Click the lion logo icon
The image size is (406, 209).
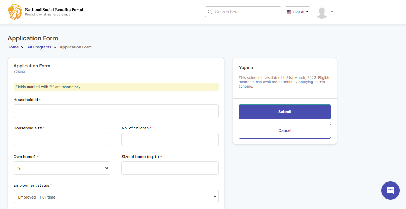(x=15, y=12)
